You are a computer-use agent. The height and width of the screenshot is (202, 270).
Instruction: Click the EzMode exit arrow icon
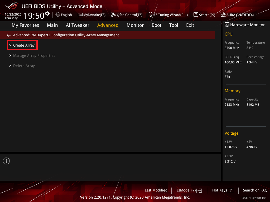(x=199, y=190)
